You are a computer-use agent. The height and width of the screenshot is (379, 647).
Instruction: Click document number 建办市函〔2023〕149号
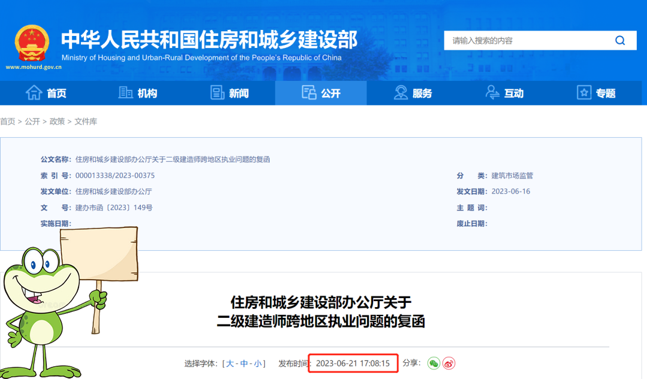(114, 207)
